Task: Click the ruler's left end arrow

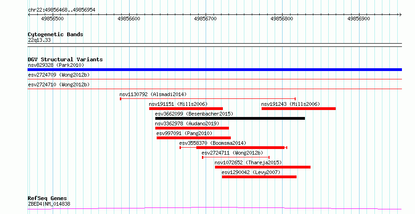Action: click(29, 14)
